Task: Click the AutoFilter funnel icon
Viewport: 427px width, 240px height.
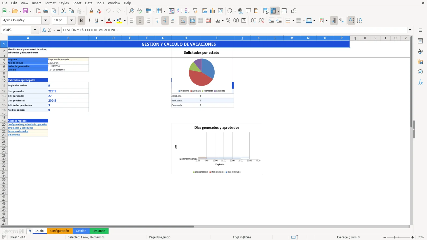Action: pyautogui.click(x=195, y=11)
